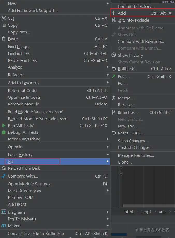Click the Debug bug icon
Screen dimensions: 175x238
coord(3,132)
